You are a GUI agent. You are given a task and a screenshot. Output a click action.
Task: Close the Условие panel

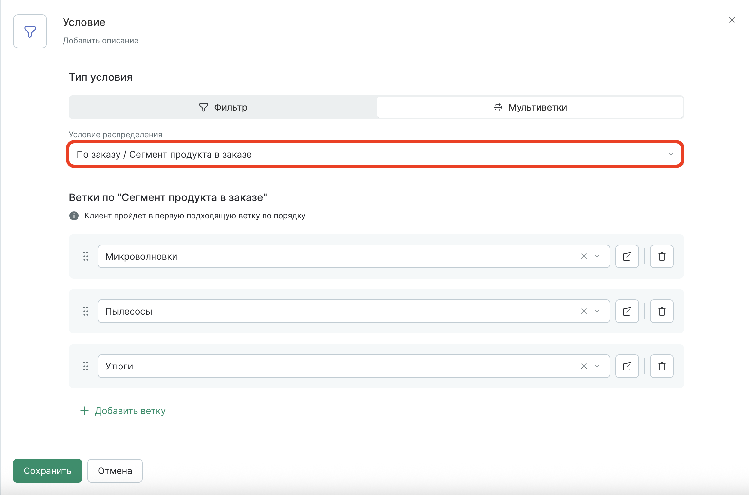click(x=732, y=20)
